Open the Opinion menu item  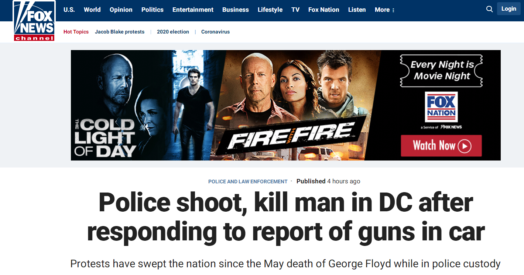point(121,10)
